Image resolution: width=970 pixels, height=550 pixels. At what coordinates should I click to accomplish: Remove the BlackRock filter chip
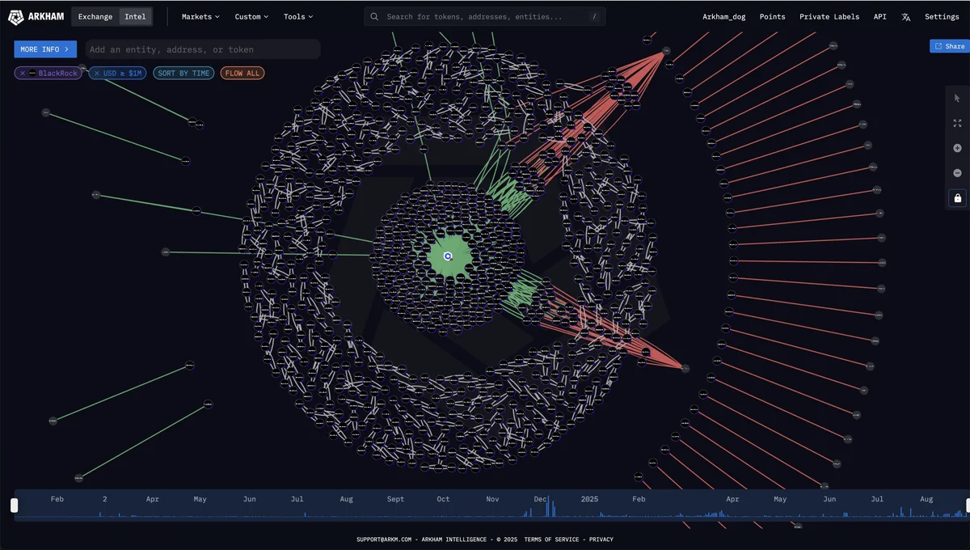23,74
